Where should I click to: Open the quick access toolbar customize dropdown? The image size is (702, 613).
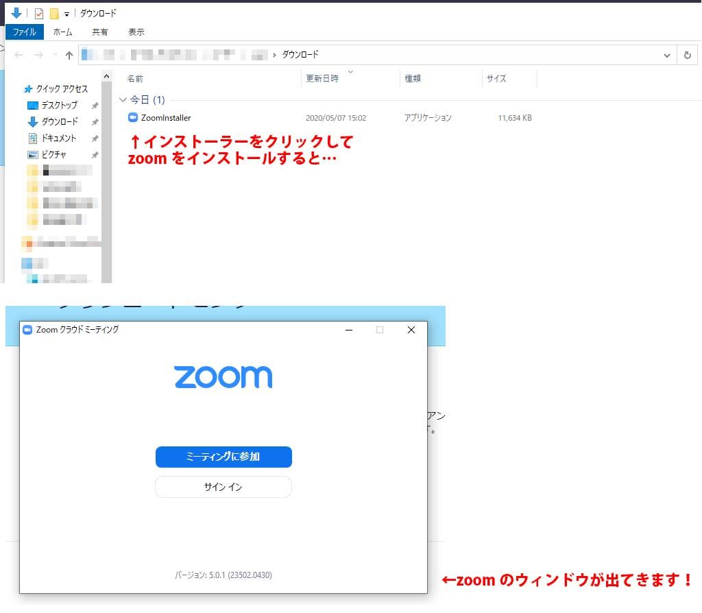click(x=66, y=14)
